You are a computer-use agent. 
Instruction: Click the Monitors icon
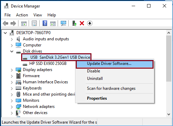(18, 100)
